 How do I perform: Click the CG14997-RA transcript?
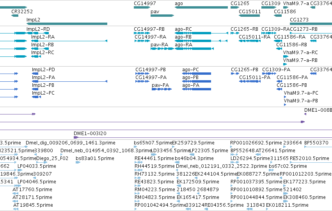[x=142, y=41]
